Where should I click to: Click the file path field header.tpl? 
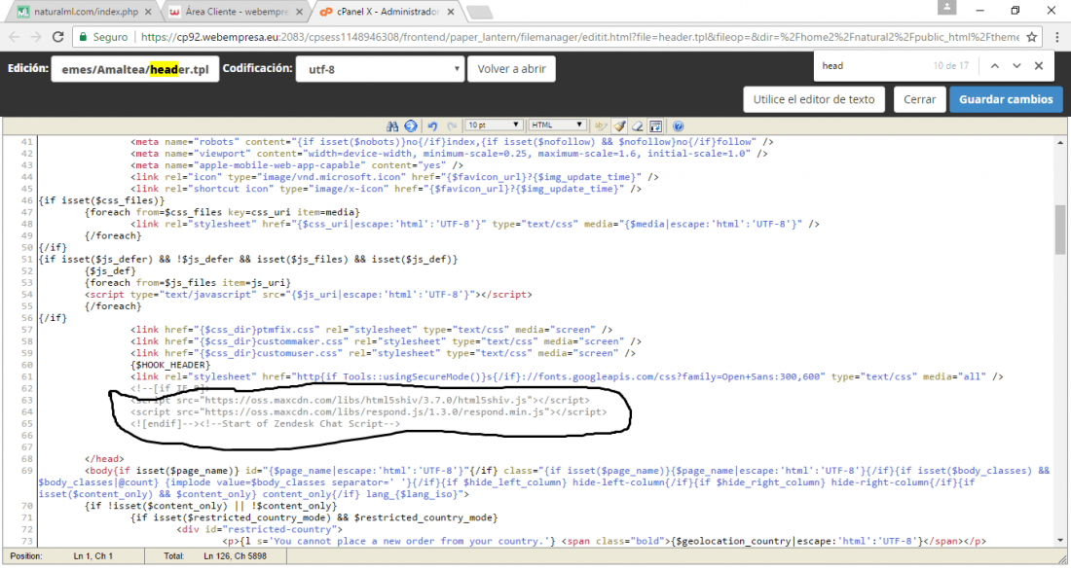click(x=135, y=69)
